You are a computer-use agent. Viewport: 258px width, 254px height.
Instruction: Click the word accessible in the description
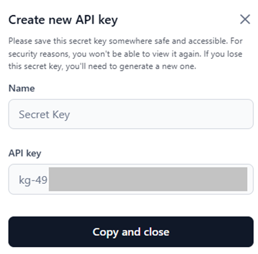[208, 41]
